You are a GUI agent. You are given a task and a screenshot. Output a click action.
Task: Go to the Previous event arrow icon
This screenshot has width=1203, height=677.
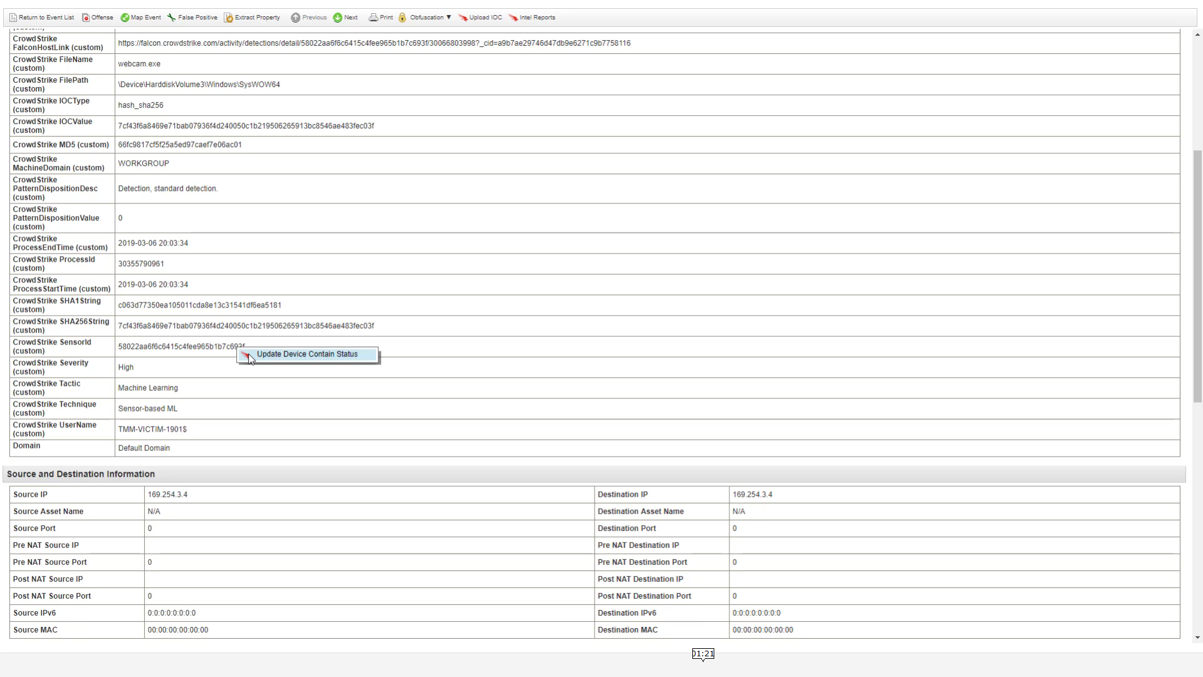point(295,18)
